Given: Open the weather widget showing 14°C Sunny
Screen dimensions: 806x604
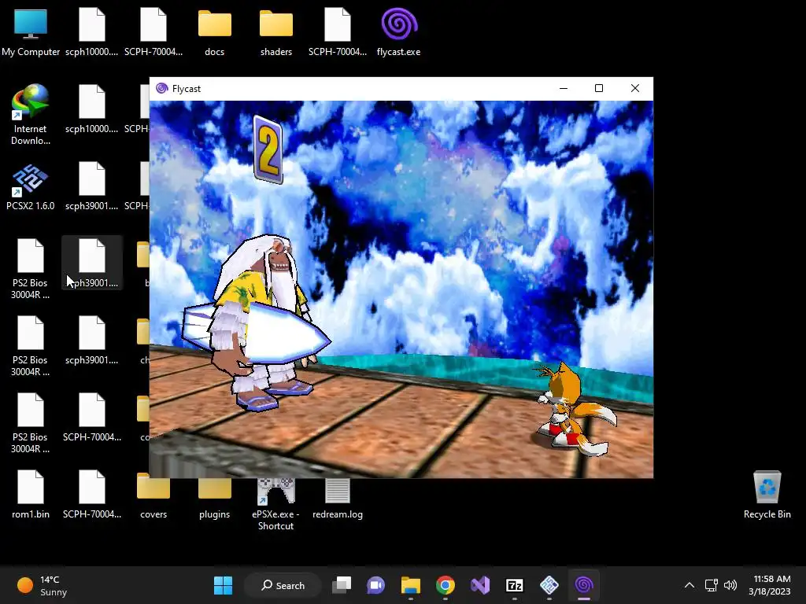Looking at the screenshot, I should [x=43, y=585].
